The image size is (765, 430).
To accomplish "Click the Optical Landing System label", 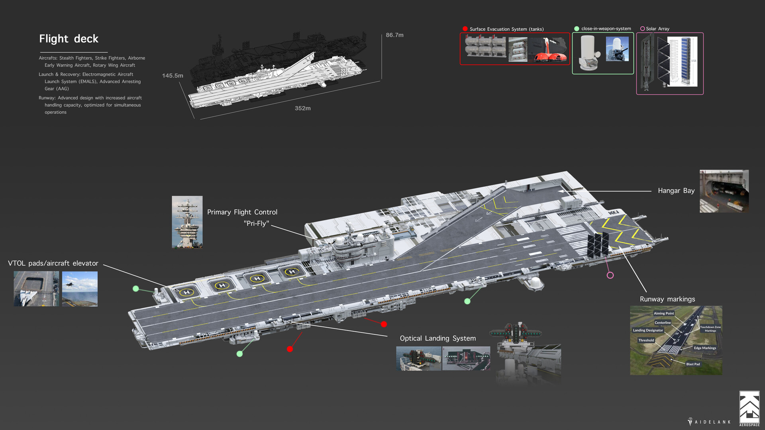I will click(437, 338).
